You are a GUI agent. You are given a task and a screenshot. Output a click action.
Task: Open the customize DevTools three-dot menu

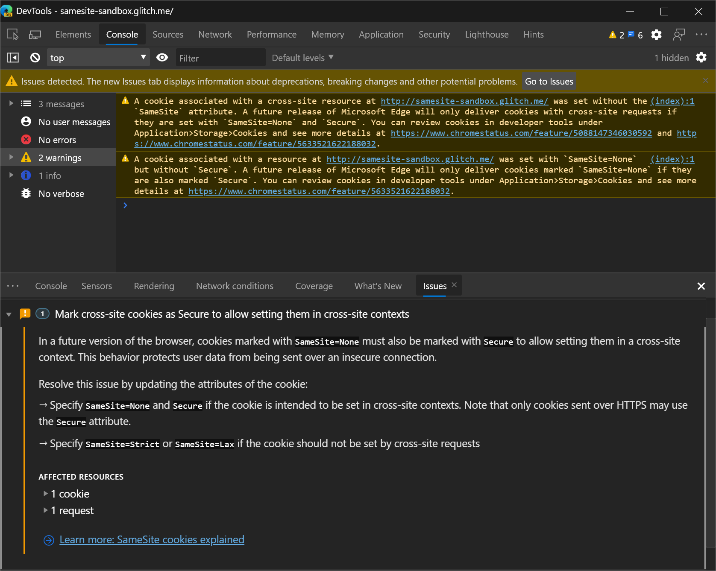coord(702,35)
